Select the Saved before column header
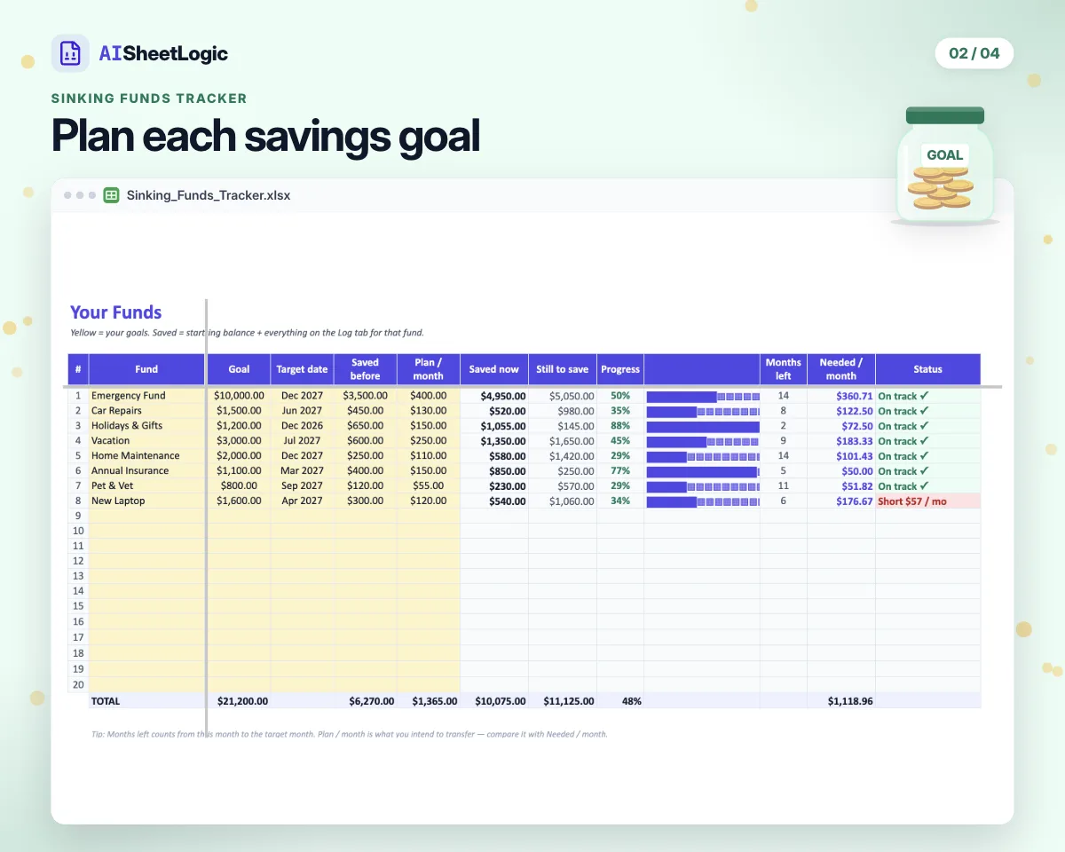 365,369
